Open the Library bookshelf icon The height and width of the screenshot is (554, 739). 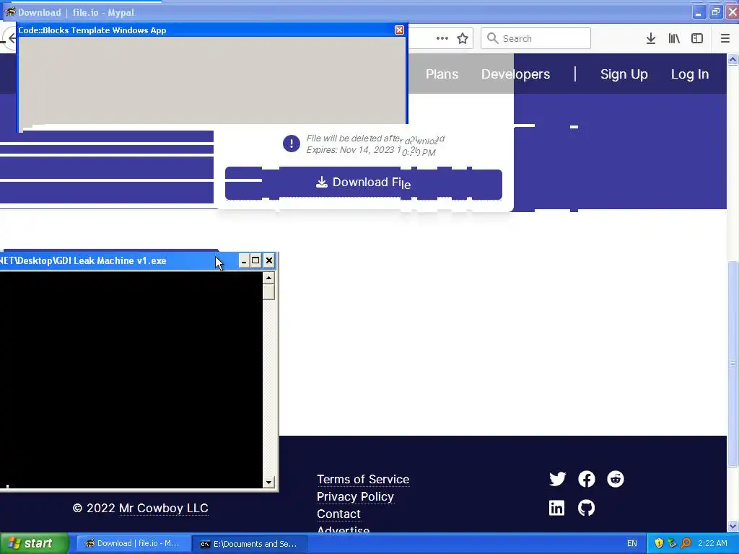point(674,39)
